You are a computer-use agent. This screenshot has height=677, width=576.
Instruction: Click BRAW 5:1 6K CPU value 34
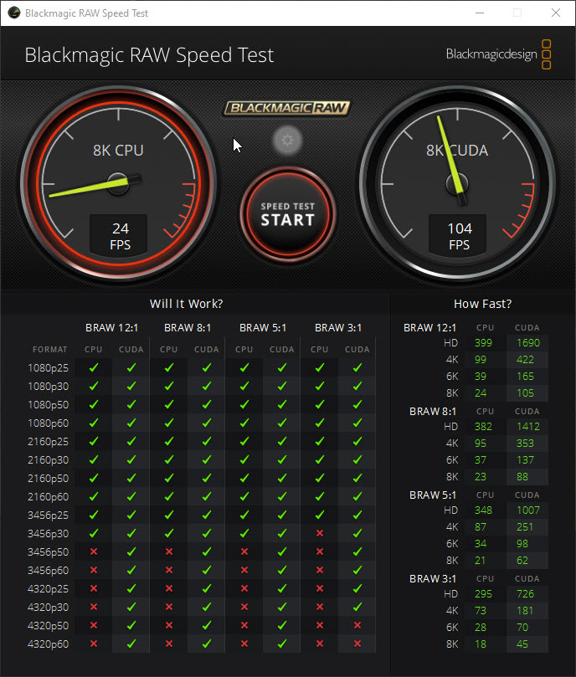[480, 544]
